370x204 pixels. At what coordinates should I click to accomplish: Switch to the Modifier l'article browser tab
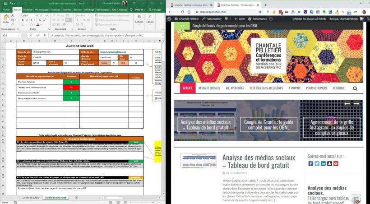click(x=191, y=5)
